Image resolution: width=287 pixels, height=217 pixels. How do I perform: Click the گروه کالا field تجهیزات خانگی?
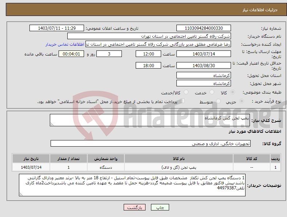[151, 144]
